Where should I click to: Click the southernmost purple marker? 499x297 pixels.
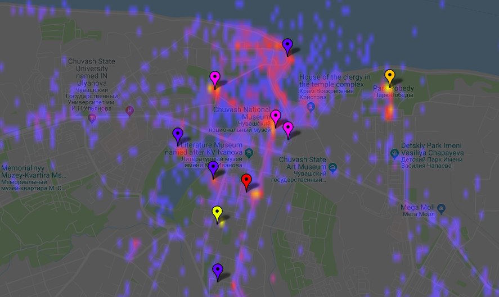[218, 271]
